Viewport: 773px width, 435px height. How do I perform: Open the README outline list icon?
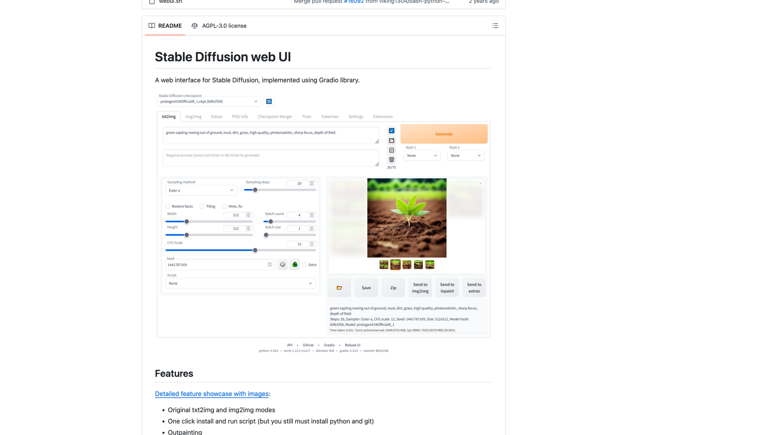pos(495,26)
